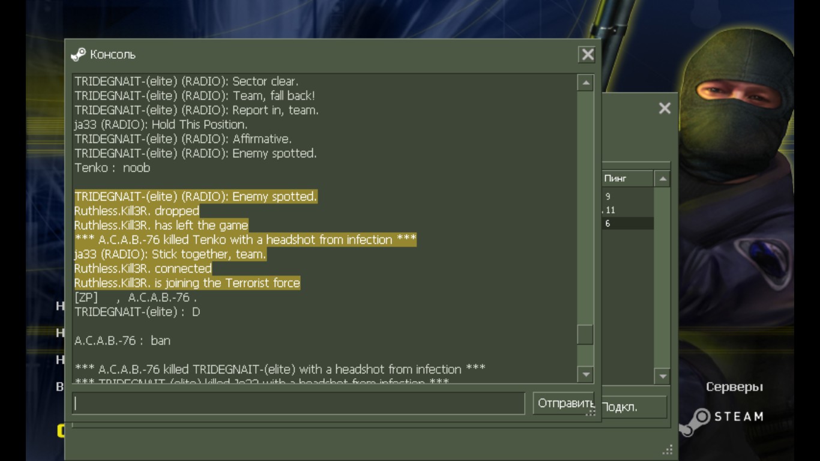
Task: Click the console scrollbar down arrow
Action: (585, 375)
